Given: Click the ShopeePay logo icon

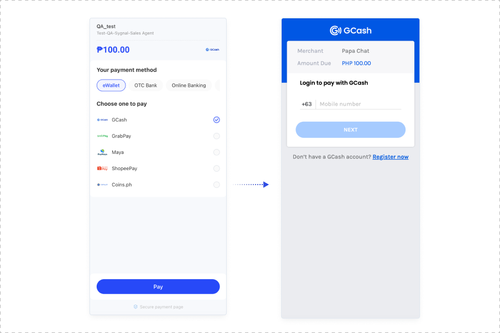Looking at the screenshot, I should point(102,168).
